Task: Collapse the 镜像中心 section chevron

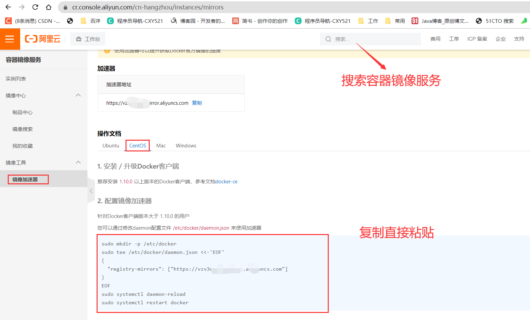Action: click(x=78, y=95)
